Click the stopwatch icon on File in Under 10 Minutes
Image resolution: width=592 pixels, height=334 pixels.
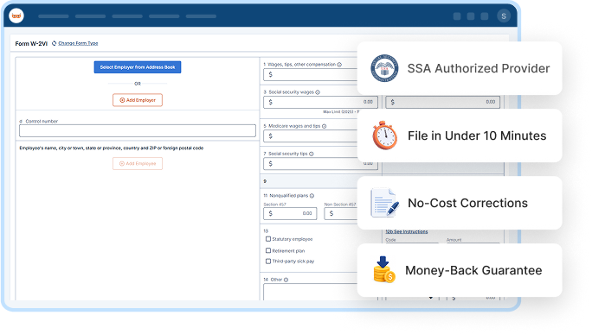click(384, 135)
